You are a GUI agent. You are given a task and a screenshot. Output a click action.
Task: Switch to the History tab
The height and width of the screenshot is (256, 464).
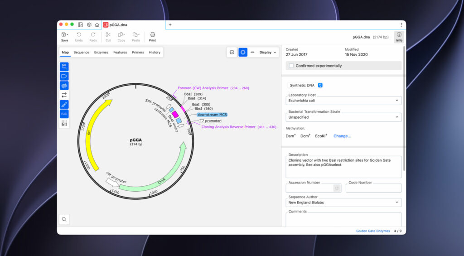click(155, 53)
